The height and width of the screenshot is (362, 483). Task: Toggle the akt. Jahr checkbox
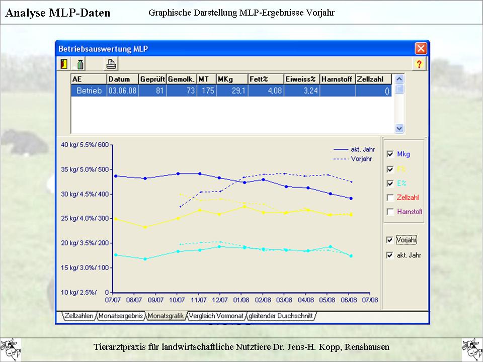point(390,255)
